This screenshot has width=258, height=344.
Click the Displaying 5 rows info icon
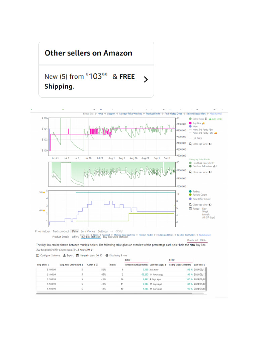107,255
